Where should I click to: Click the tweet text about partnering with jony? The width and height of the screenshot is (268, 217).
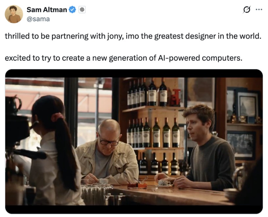point(133,36)
